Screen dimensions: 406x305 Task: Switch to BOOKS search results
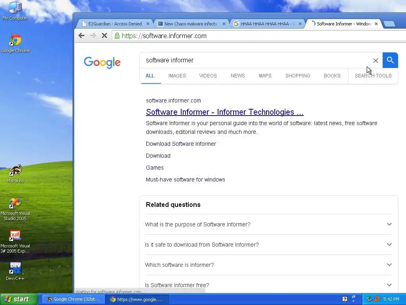point(332,76)
